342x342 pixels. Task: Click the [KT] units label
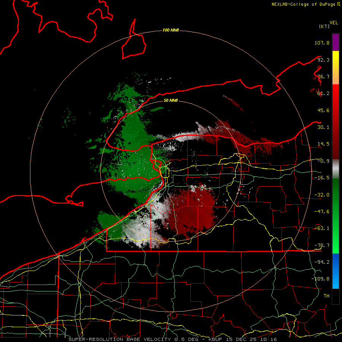[324, 26]
